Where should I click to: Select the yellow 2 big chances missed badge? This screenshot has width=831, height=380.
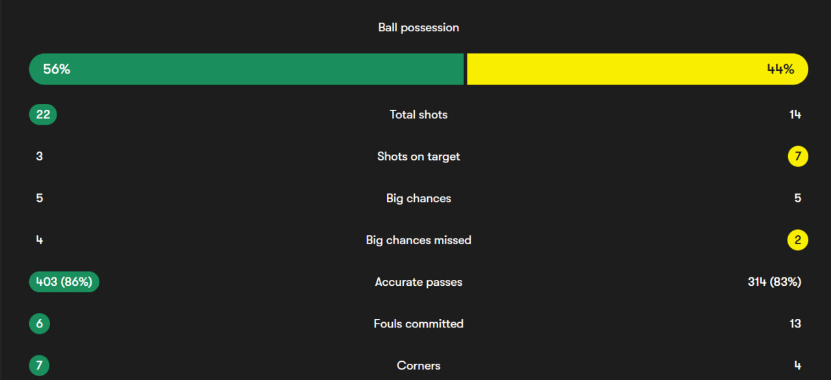pos(798,240)
